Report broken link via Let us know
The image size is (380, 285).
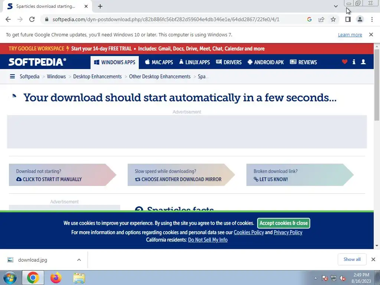coord(300,175)
